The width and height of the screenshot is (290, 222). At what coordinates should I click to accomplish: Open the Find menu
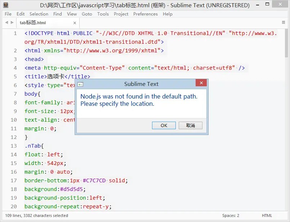coord(58,14)
